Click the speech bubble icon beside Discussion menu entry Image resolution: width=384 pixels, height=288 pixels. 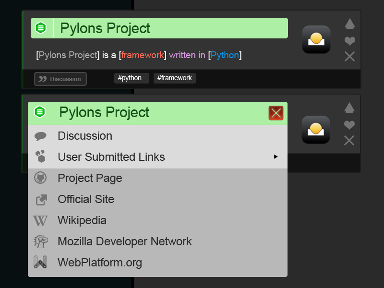pyautogui.click(x=40, y=136)
